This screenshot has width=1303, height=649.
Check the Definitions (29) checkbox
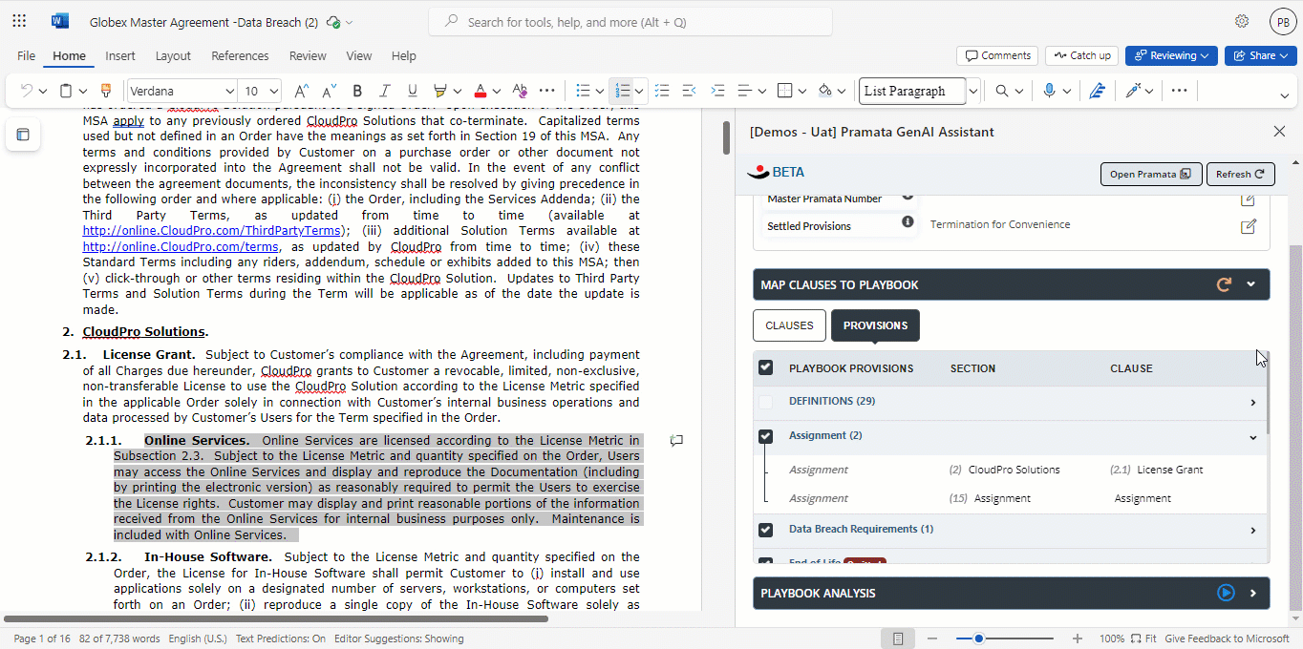(x=766, y=402)
